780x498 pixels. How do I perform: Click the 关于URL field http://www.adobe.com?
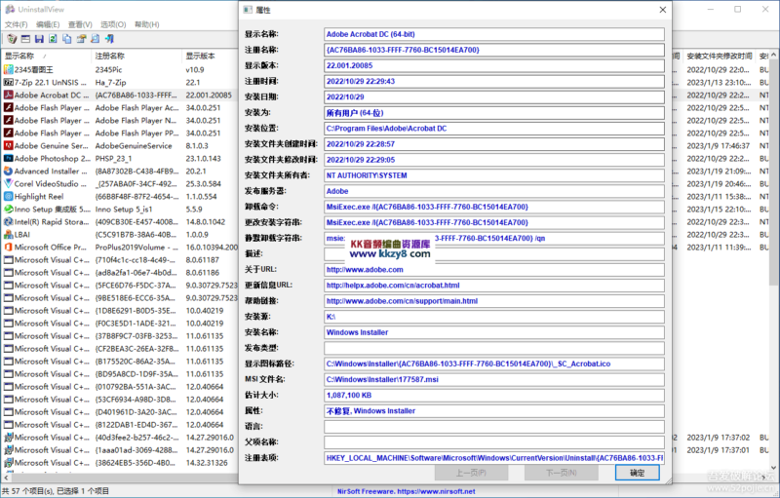[494, 269]
